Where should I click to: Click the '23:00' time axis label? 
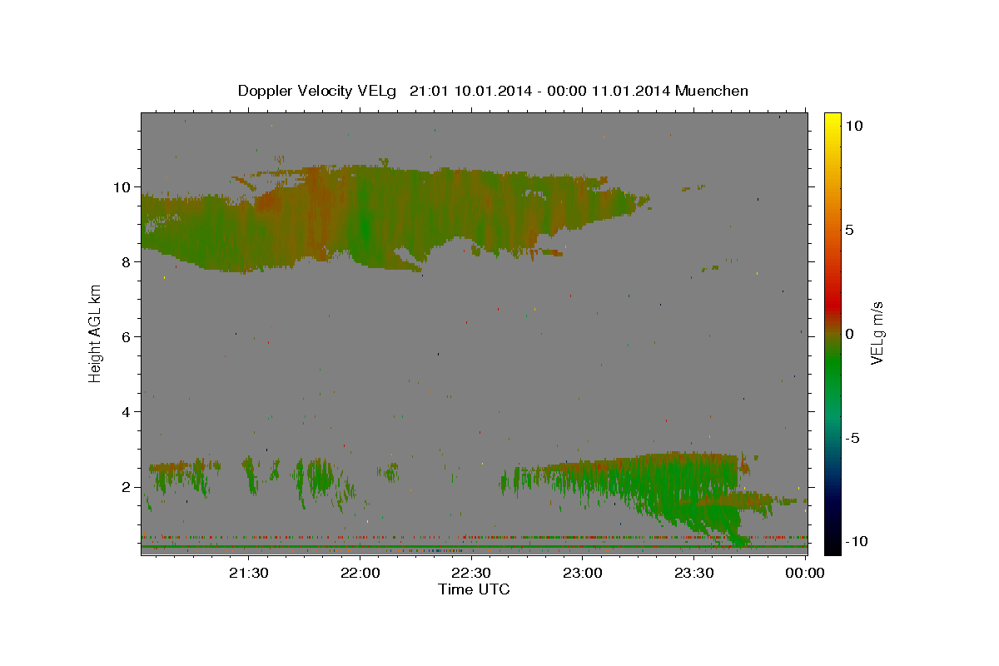[583, 573]
